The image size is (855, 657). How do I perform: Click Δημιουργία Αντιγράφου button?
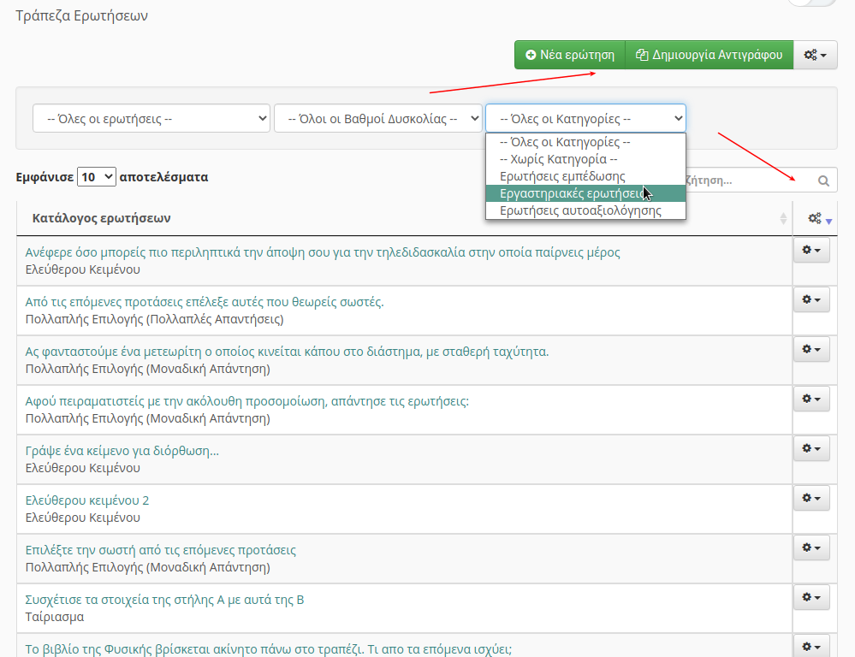tap(709, 55)
